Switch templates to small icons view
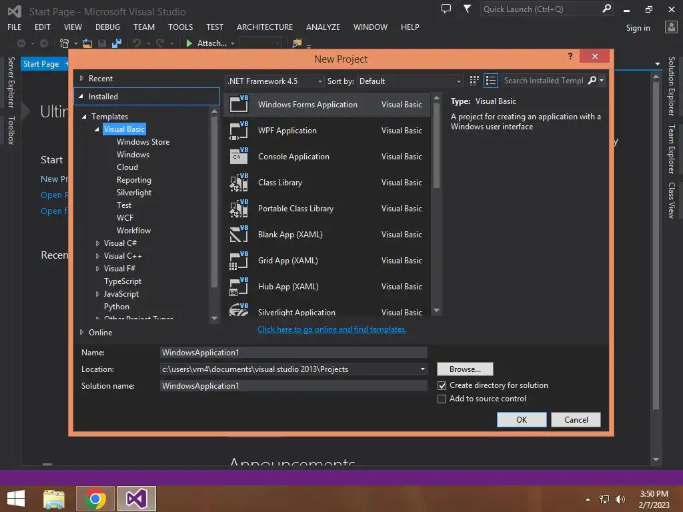This screenshot has width=683, height=512. 474,81
